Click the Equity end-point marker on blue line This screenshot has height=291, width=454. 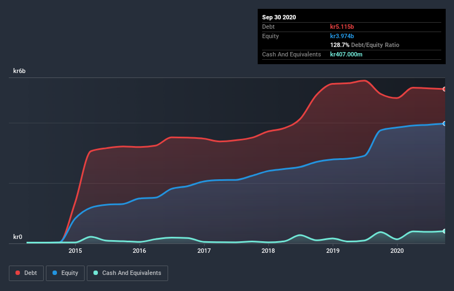(x=445, y=123)
